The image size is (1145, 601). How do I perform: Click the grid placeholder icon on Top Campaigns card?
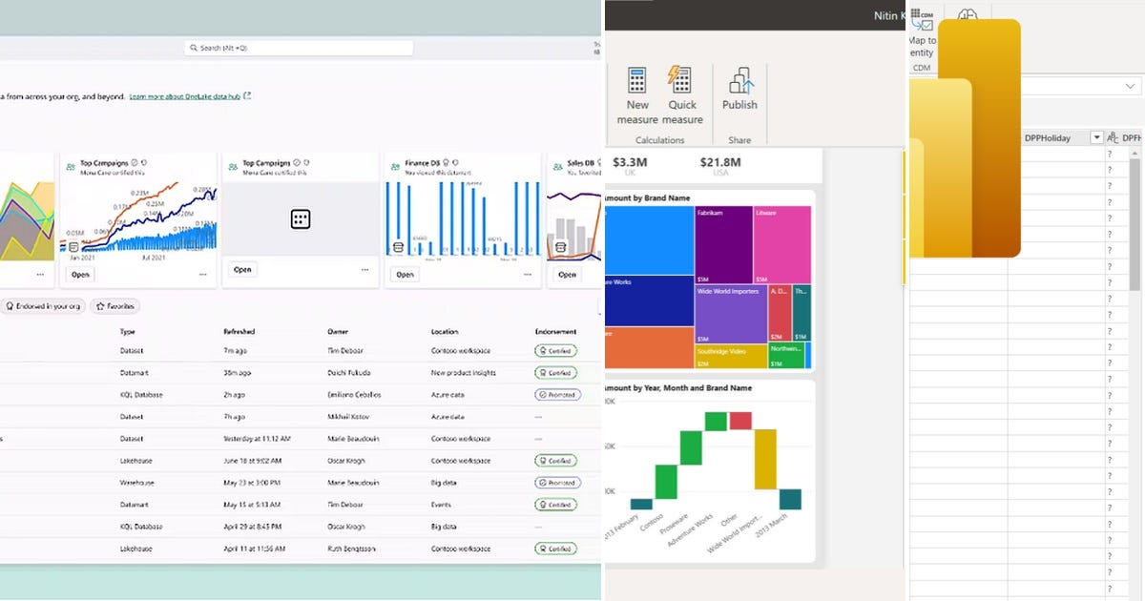coord(300,219)
